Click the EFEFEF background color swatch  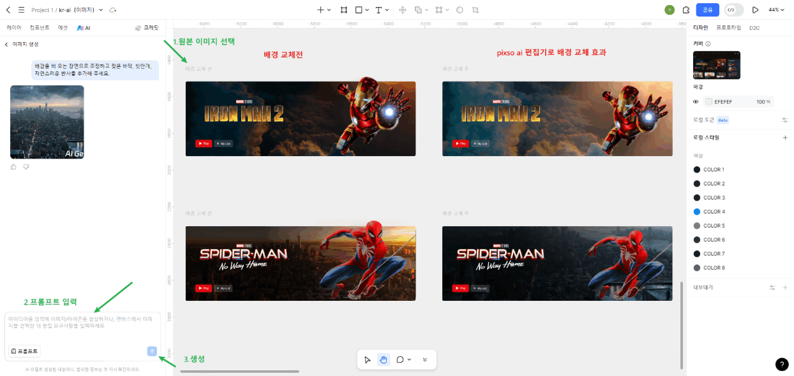coord(708,101)
